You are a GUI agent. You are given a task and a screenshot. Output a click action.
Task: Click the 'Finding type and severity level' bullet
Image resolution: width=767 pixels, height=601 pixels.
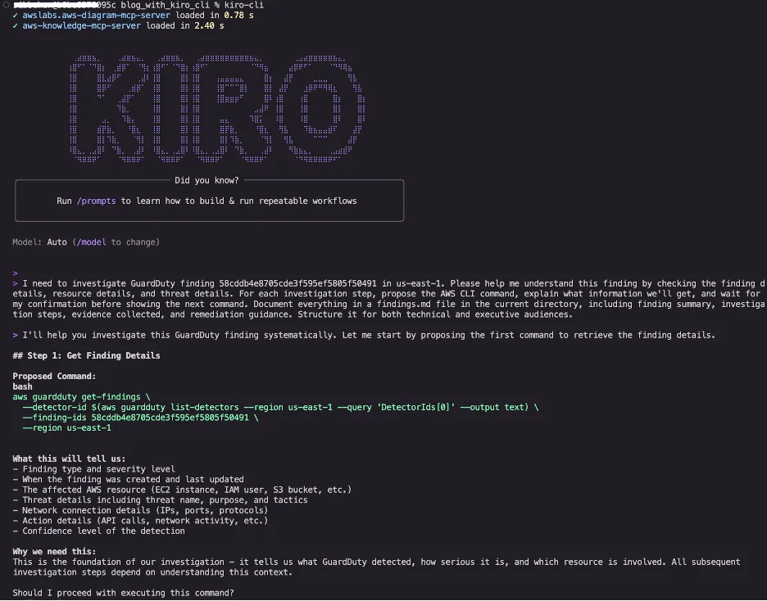93,469
